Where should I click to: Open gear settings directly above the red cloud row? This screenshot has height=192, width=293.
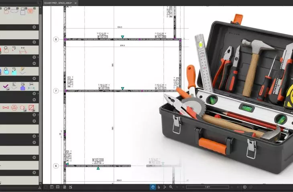34,42
